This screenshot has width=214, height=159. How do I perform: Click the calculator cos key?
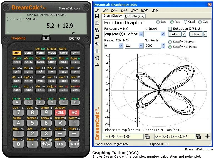[64, 81]
